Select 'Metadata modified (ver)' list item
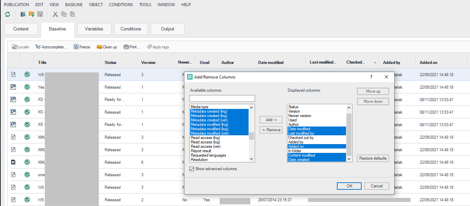470x206 pixels. [x=219, y=133]
